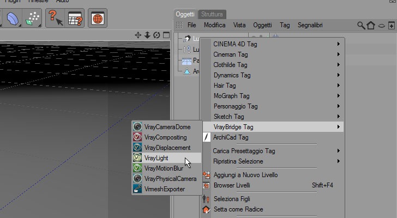Choose ArchiCad Tag from context menu
This screenshot has width=397, height=218.
click(x=273, y=137)
